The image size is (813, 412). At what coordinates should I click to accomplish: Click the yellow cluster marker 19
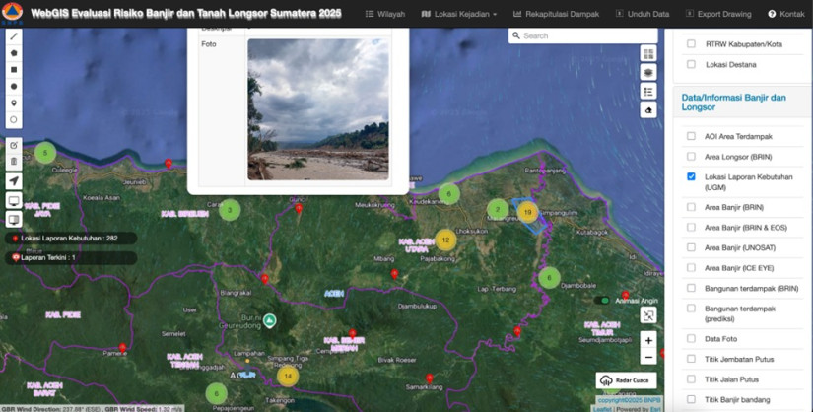pyautogui.click(x=527, y=212)
